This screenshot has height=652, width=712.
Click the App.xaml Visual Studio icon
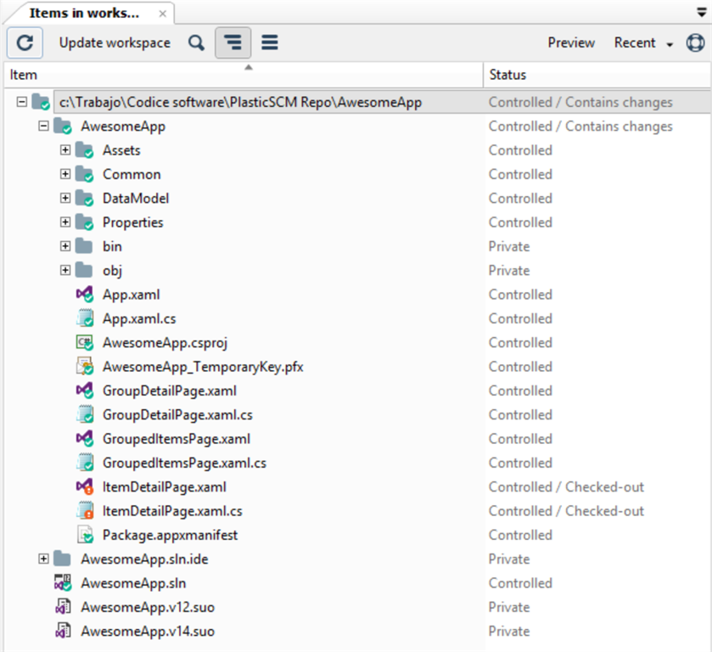(85, 295)
